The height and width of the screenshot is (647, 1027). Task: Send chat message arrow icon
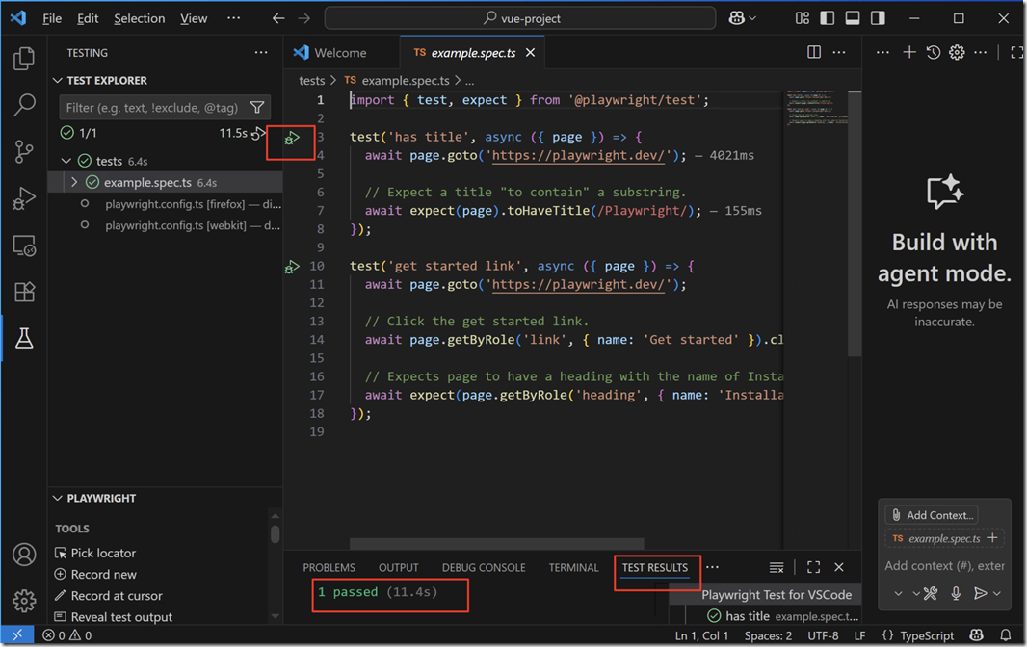[981, 593]
